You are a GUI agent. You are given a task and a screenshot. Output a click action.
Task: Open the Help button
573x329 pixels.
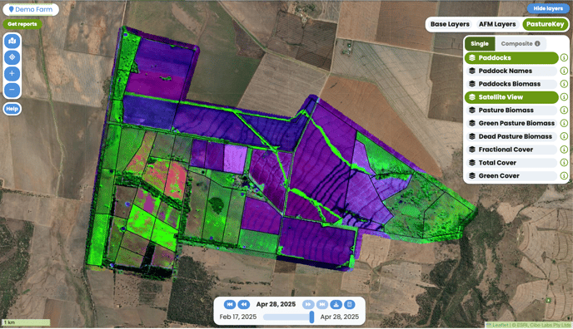[12, 109]
